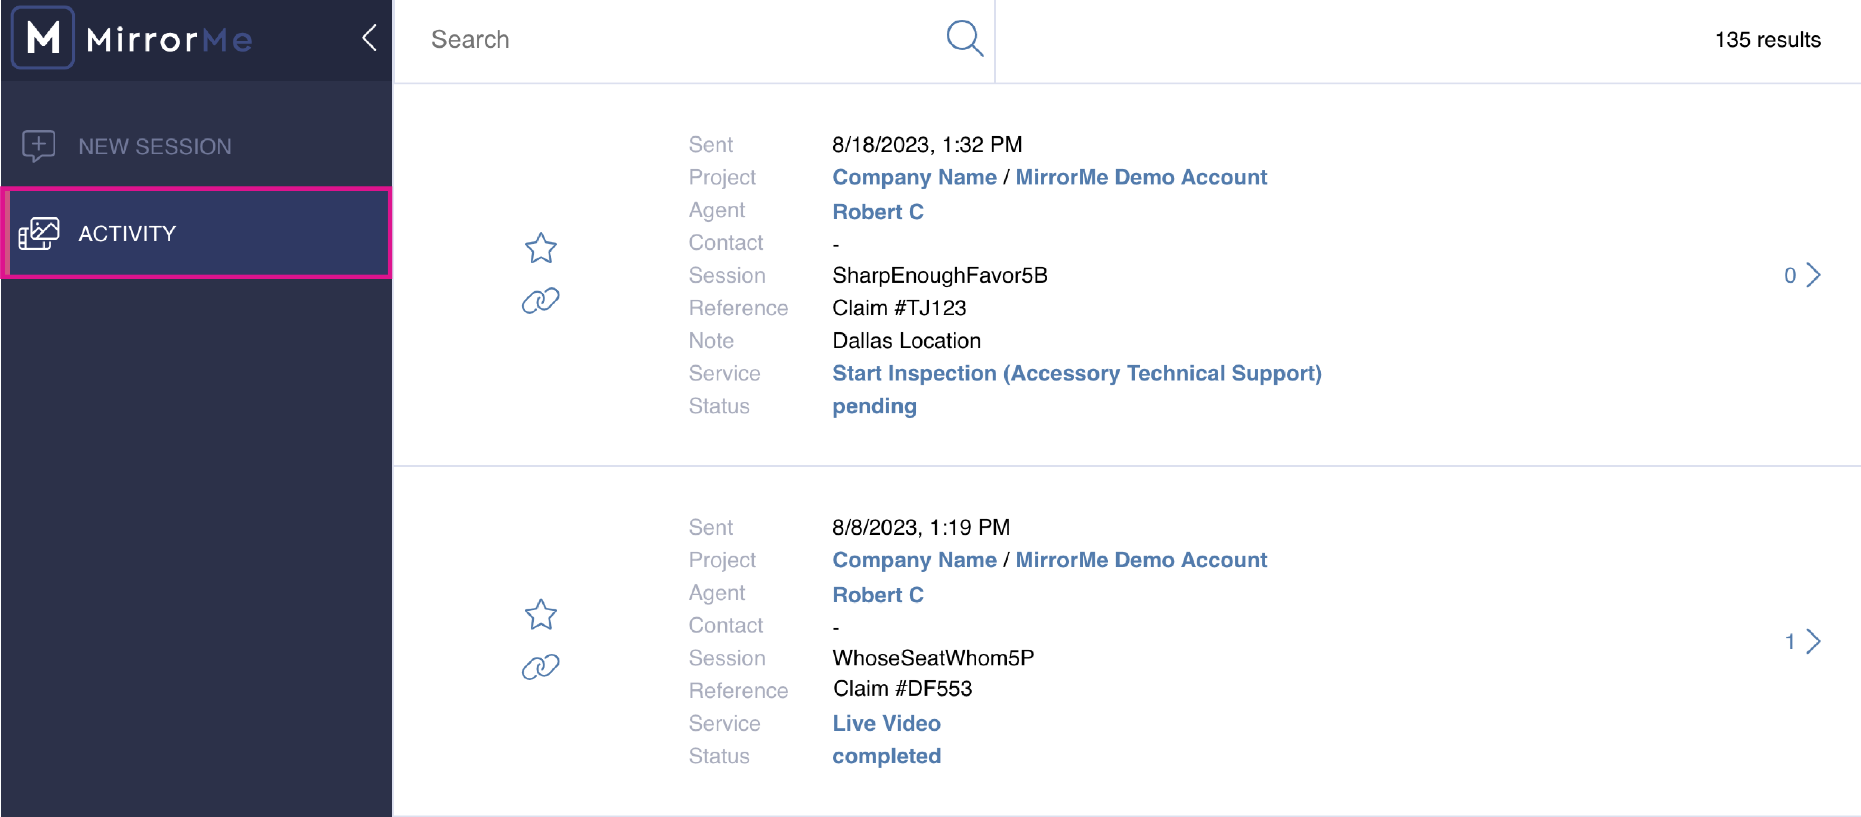The height and width of the screenshot is (817, 1861).
Task: Select sent date 8/18/2023, 1:32 PM
Action: (x=927, y=145)
